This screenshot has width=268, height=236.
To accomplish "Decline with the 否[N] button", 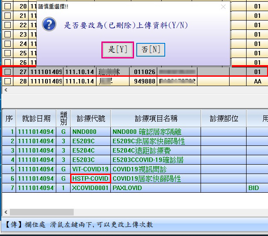I will [x=151, y=50].
